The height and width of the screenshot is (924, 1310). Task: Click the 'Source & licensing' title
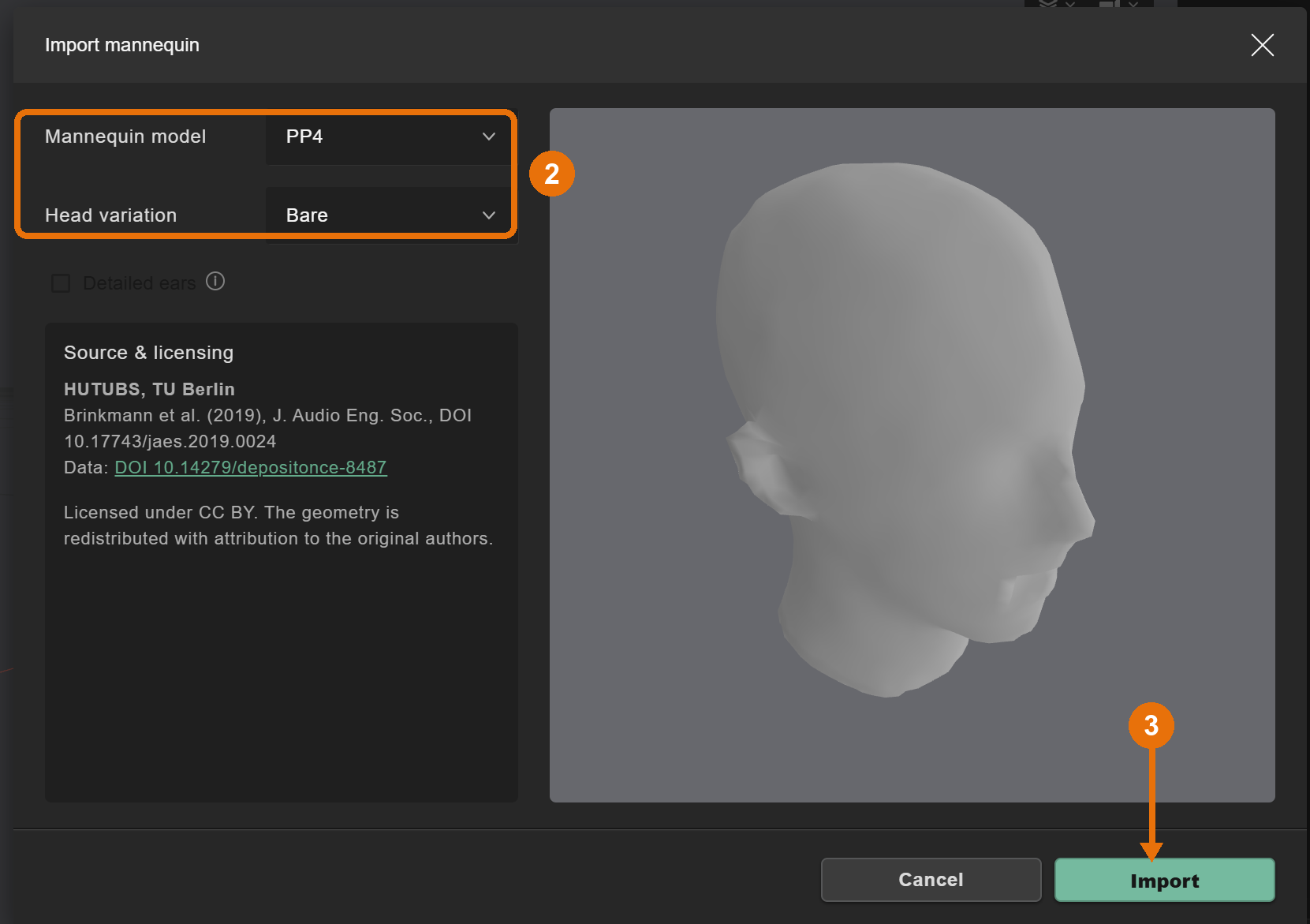pos(148,353)
